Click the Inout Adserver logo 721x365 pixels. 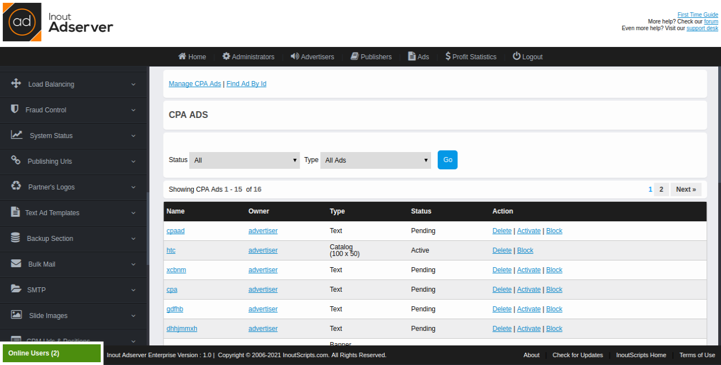coord(58,22)
